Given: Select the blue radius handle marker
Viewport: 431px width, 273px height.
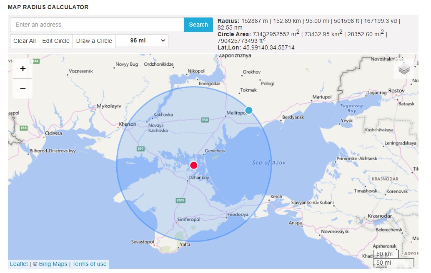Looking at the screenshot, I should [x=249, y=110].
